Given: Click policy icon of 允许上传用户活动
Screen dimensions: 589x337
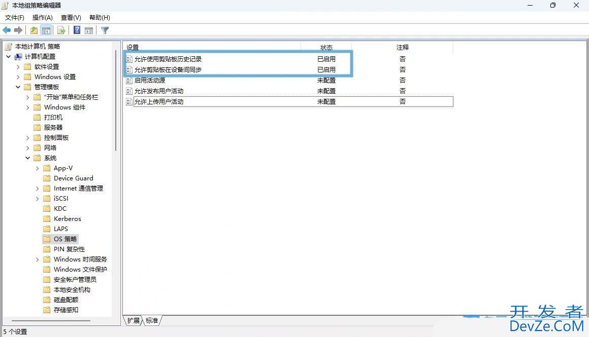Looking at the screenshot, I should pos(129,101).
